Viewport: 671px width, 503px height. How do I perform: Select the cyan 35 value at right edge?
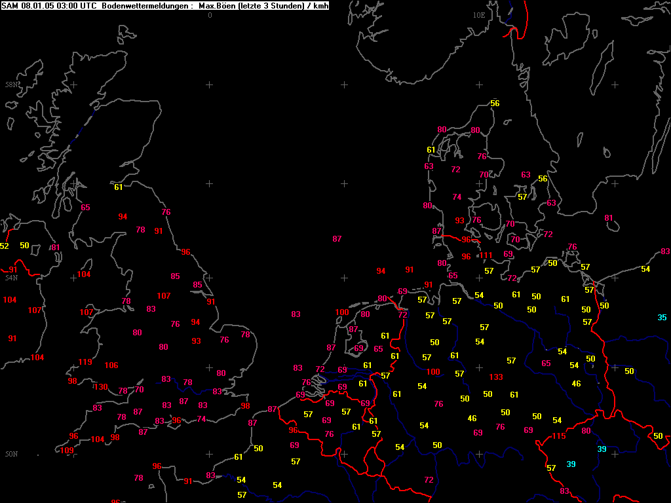click(x=662, y=318)
